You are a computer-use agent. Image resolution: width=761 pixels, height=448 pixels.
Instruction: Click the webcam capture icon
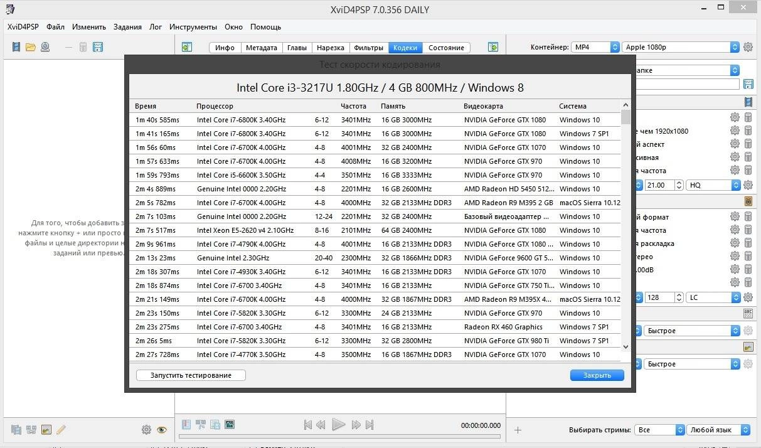(x=45, y=47)
